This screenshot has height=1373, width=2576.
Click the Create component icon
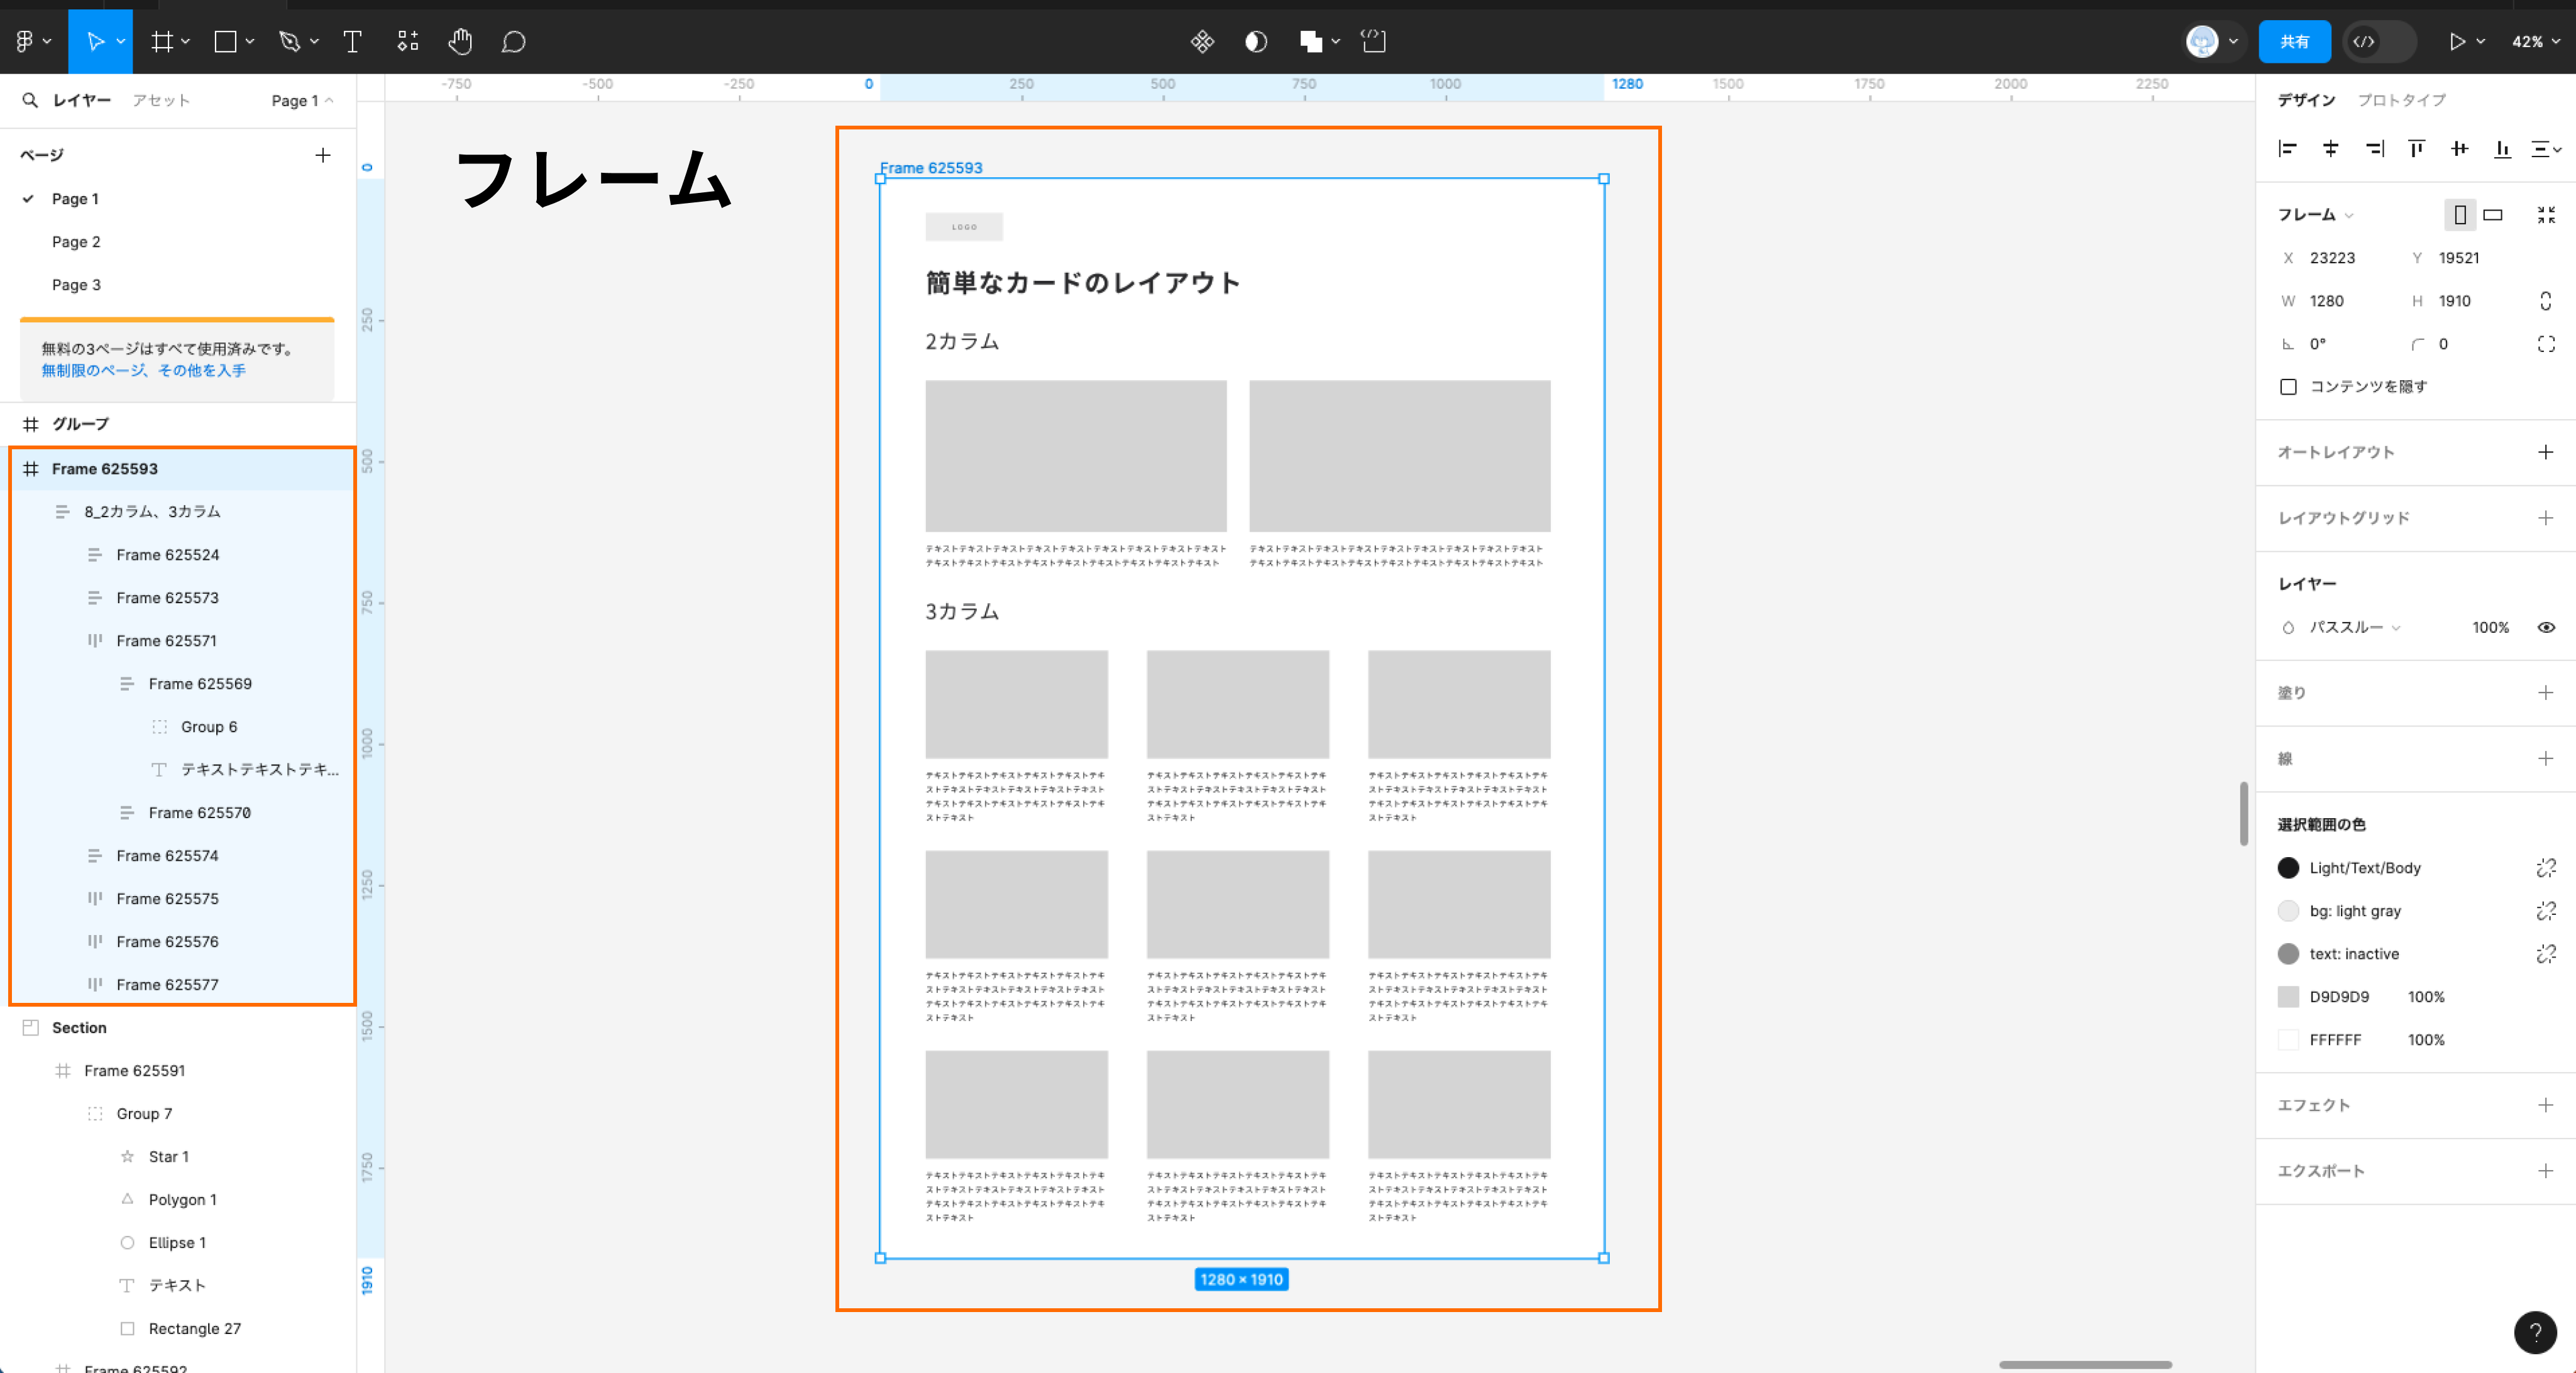point(1202,41)
